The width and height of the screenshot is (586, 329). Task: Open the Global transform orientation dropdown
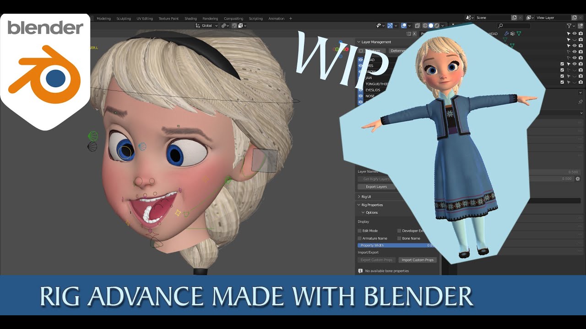point(206,26)
